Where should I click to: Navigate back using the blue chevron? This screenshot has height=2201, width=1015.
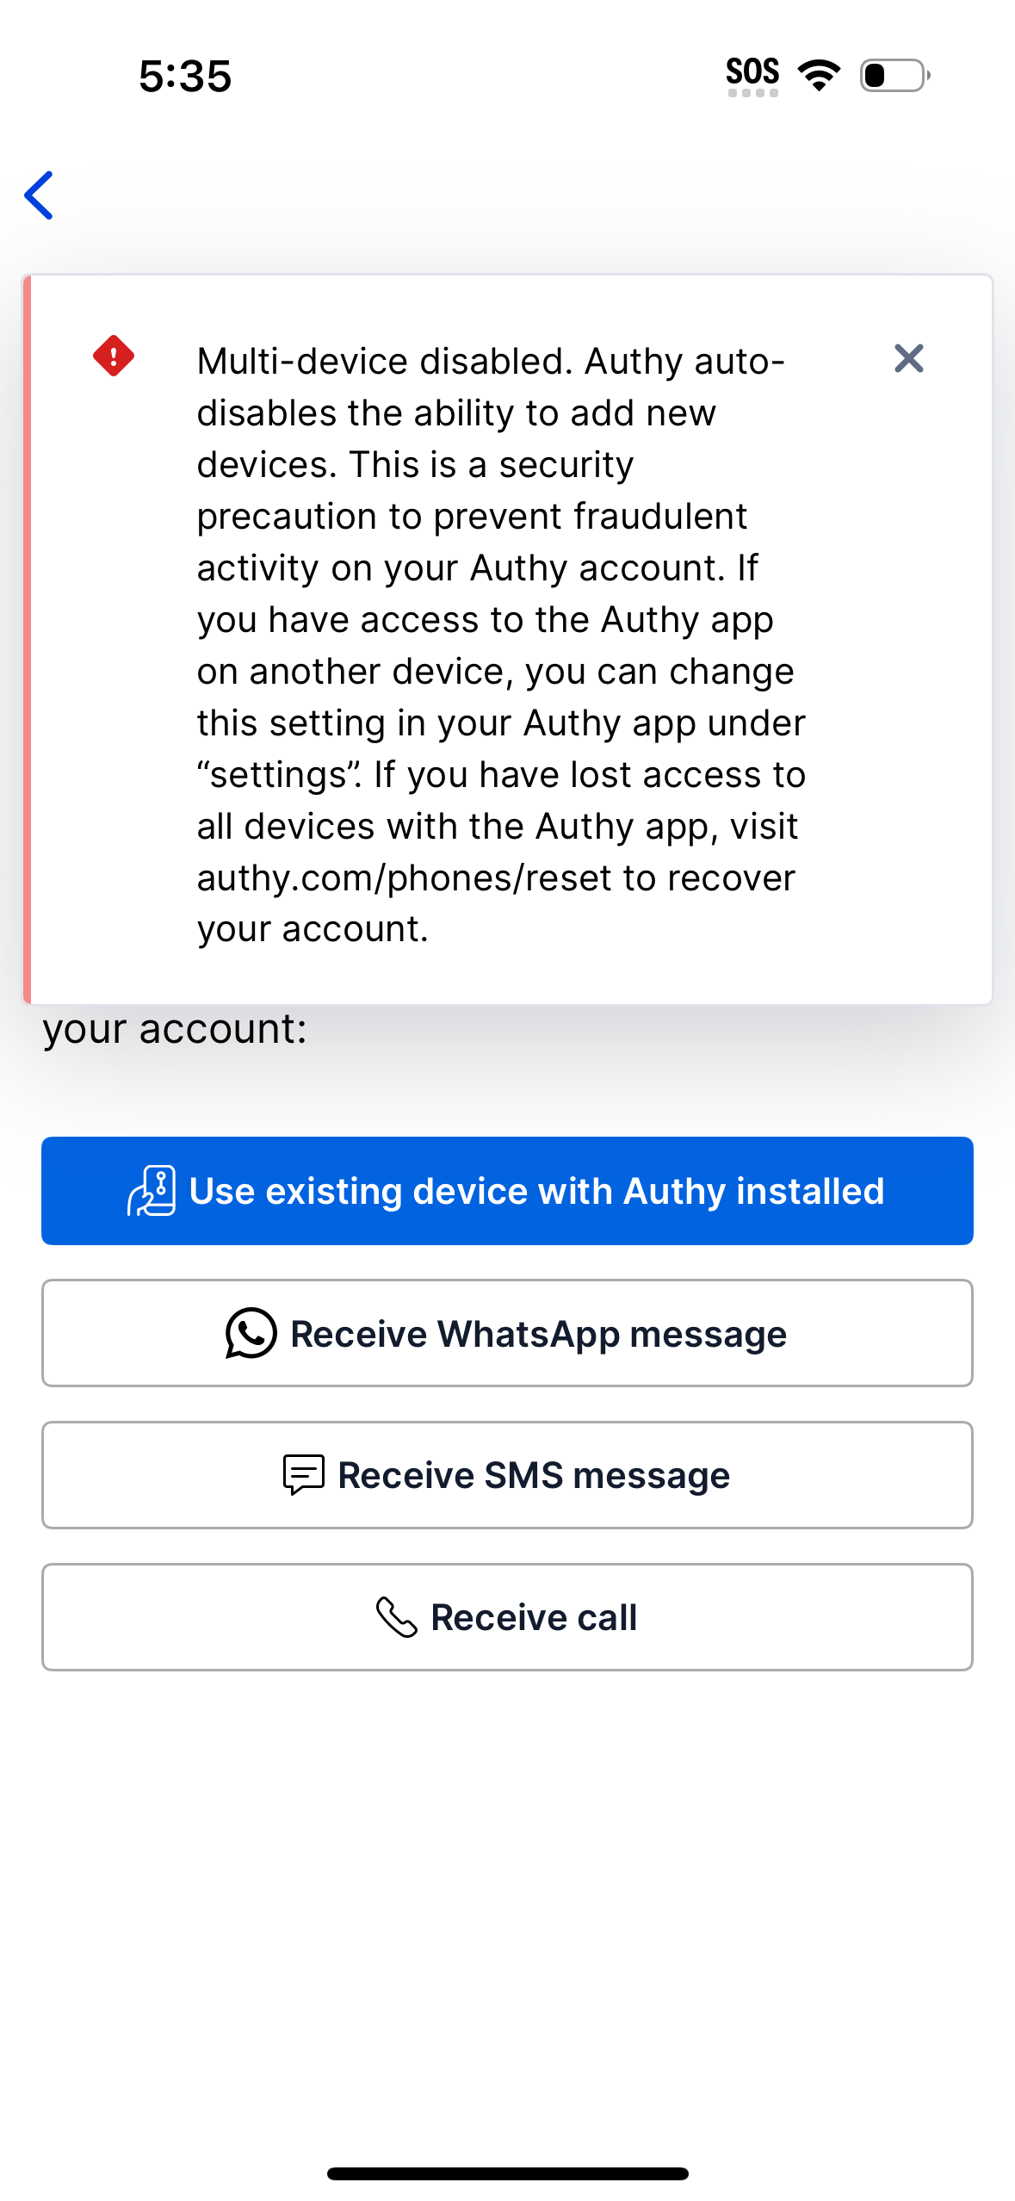(39, 196)
